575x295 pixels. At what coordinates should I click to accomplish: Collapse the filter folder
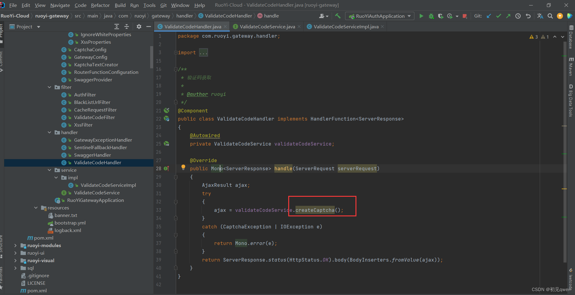(x=49, y=87)
